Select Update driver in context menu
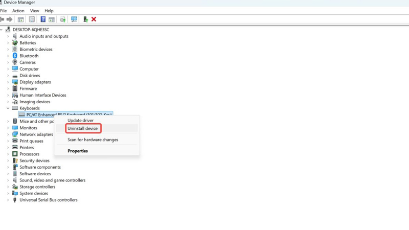The height and width of the screenshot is (230, 409). (80, 121)
